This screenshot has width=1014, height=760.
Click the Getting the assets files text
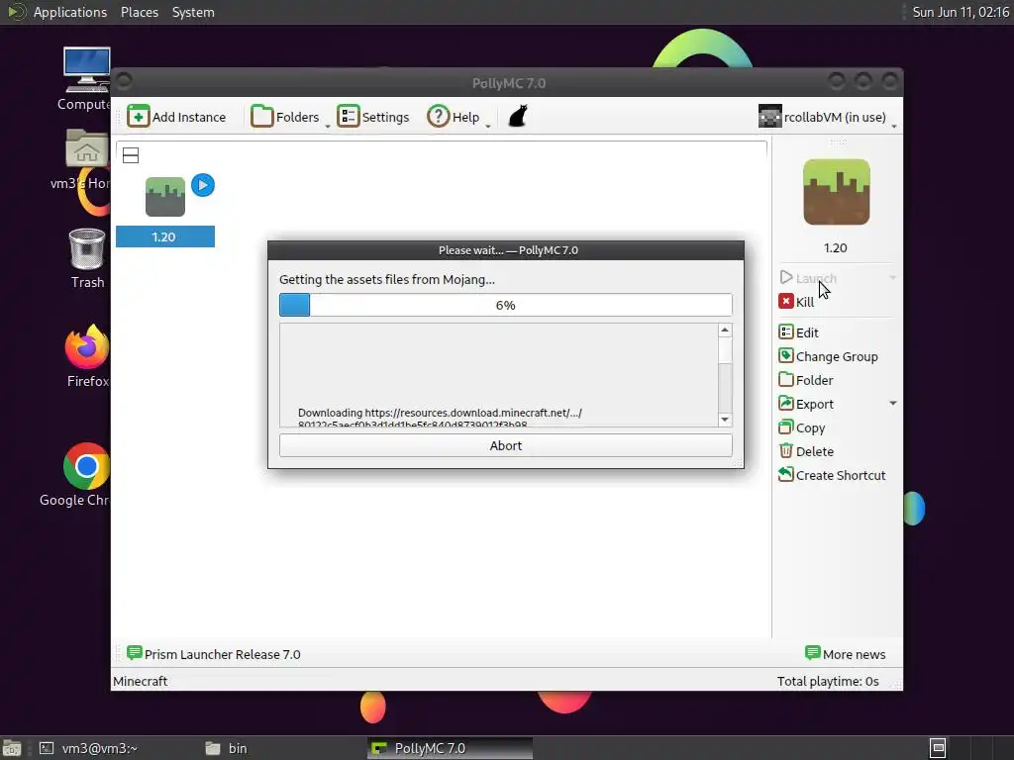[387, 279]
